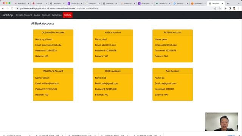Click Name: gushiwen text
Viewport: 242px width, 136px height.
click(x=44, y=39)
